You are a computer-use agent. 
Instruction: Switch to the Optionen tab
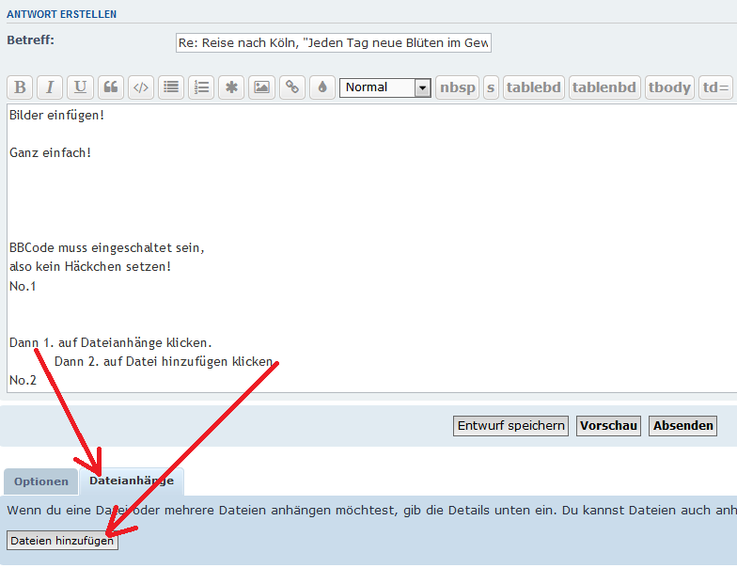point(41,481)
